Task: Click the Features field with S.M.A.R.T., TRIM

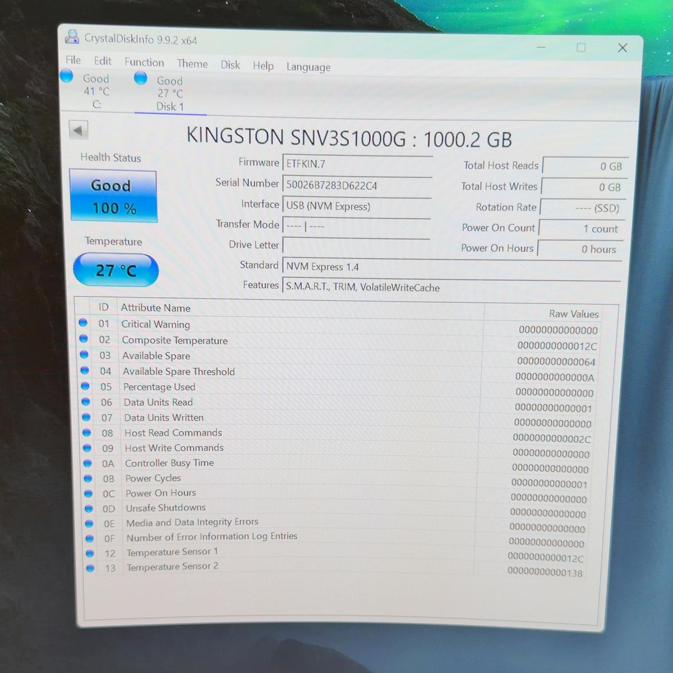Action: 451,287
